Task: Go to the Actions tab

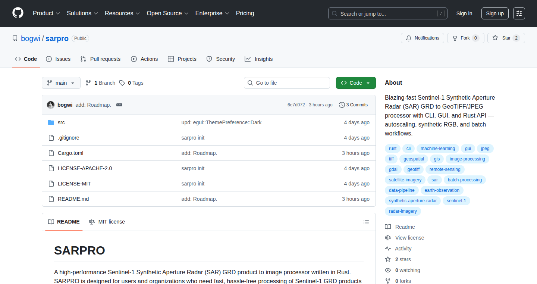Action: (144, 59)
